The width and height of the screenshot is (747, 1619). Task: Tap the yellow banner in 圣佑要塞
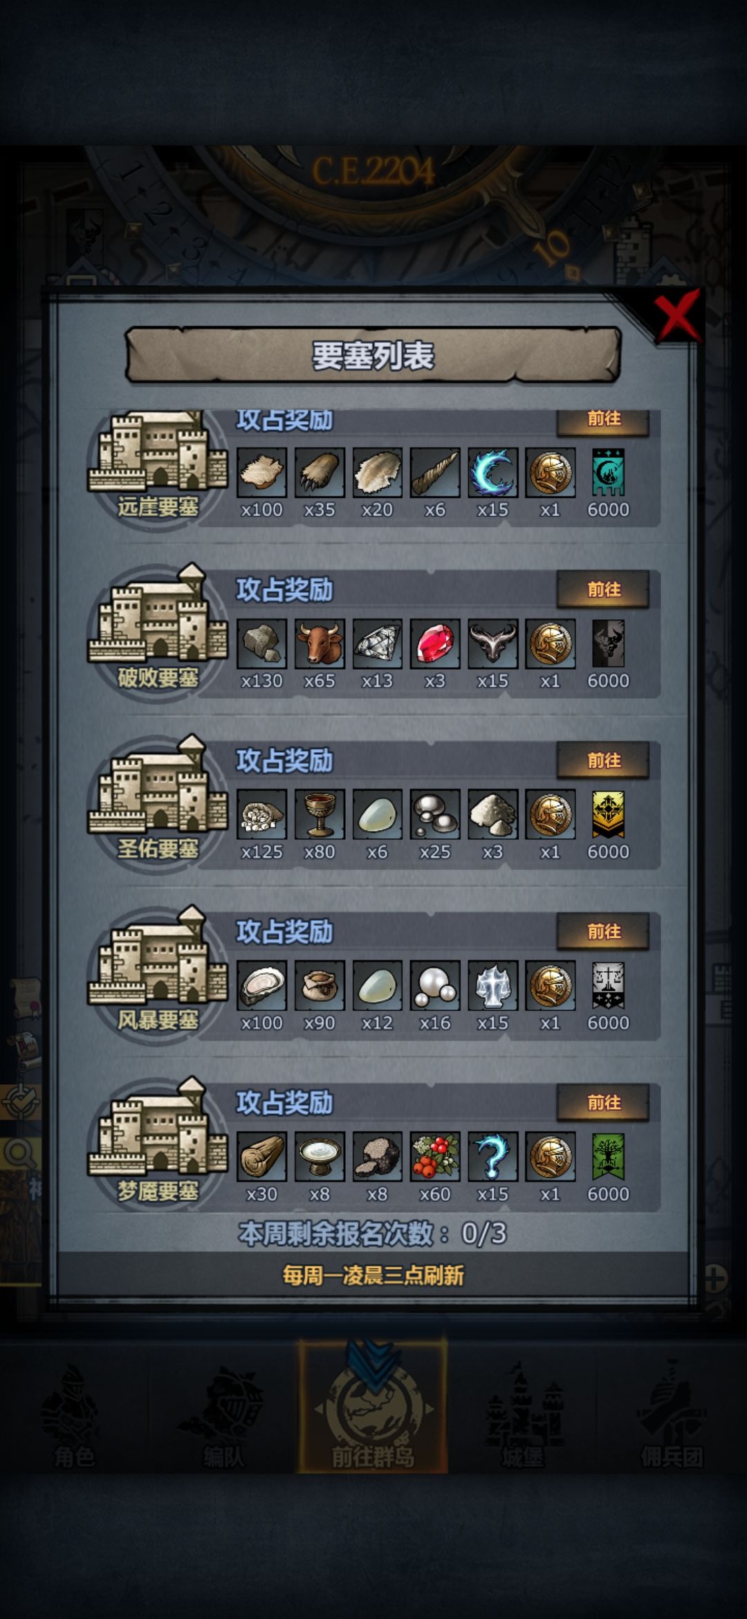608,814
